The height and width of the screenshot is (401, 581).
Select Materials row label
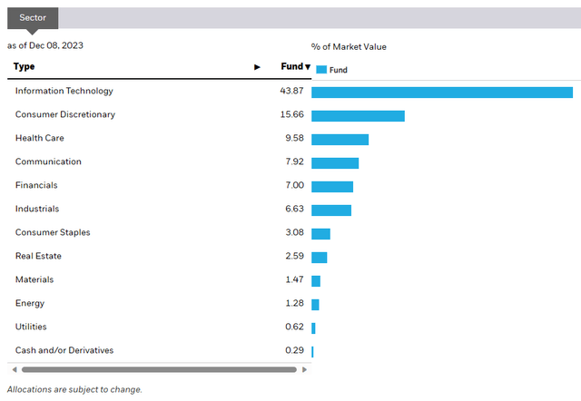point(34,279)
